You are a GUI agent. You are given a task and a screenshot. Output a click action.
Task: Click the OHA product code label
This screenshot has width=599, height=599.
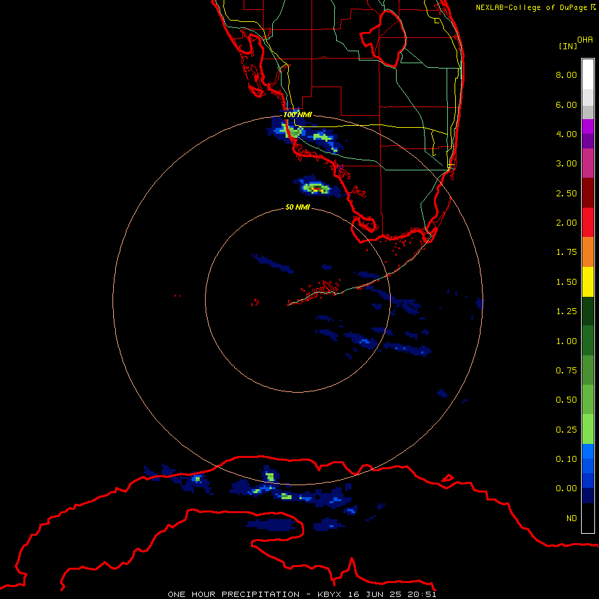pos(585,40)
